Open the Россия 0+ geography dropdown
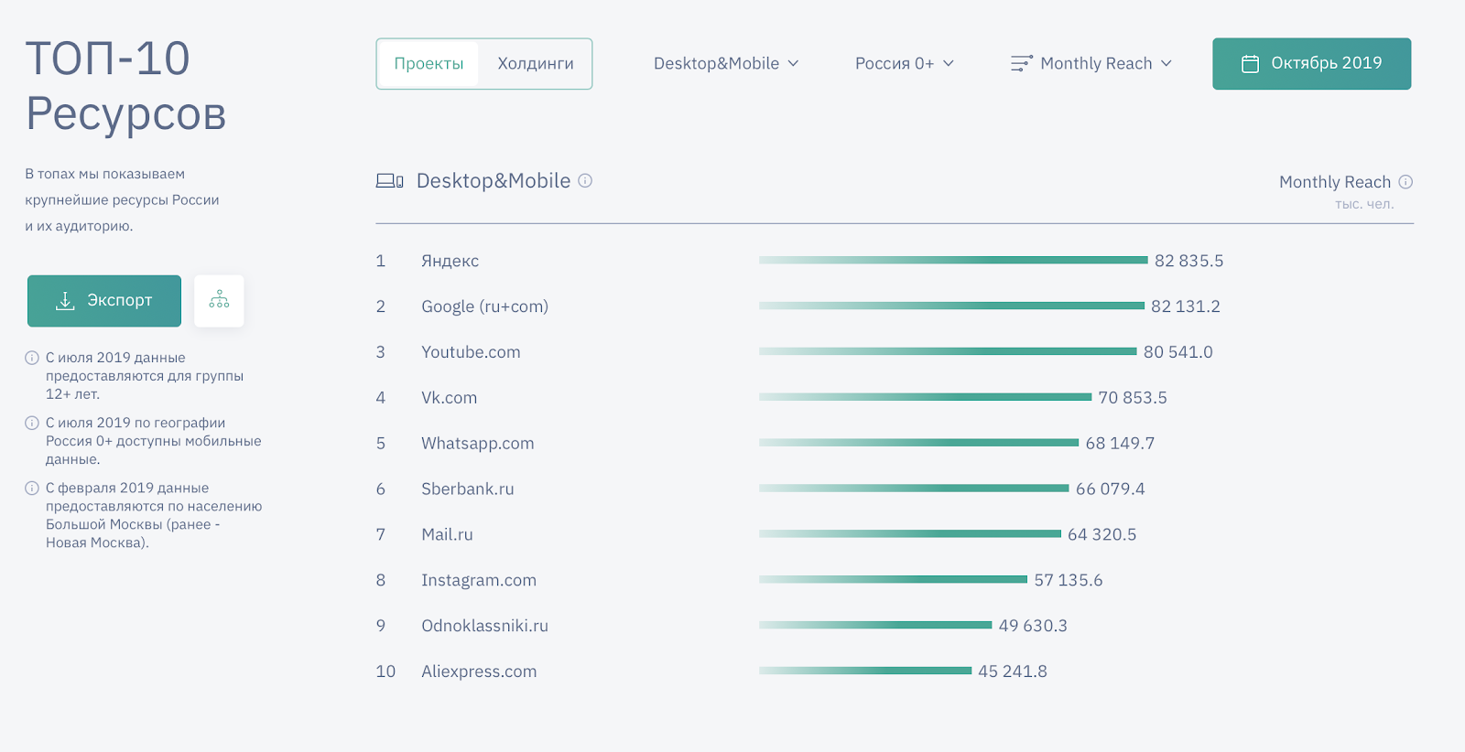This screenshot has width=1465, height=752. click(x=905, y=64)
